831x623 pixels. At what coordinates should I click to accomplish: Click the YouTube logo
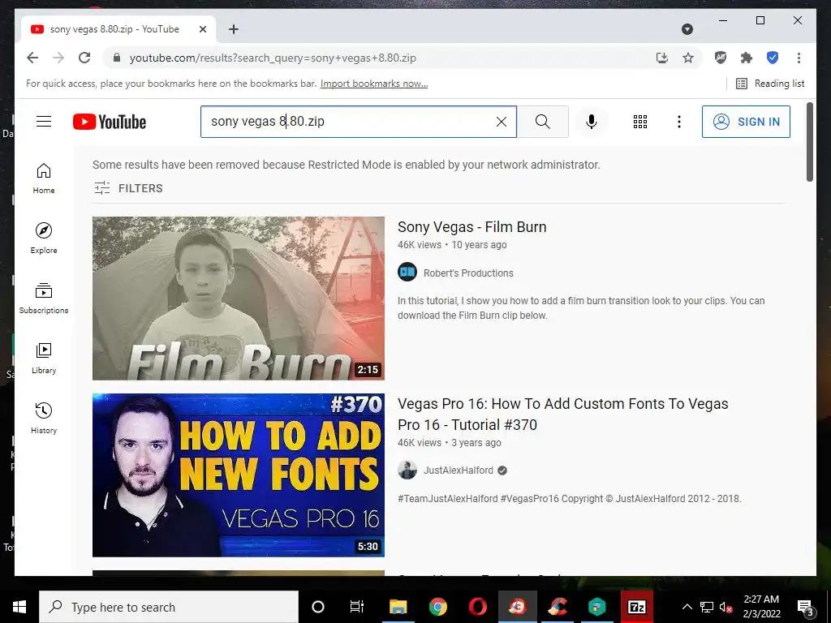click(110, 122)
